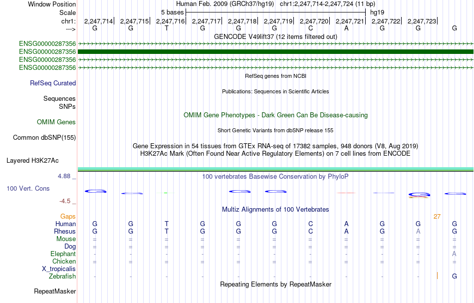Click the 4.88 conservation axis value

coord(64,176)
